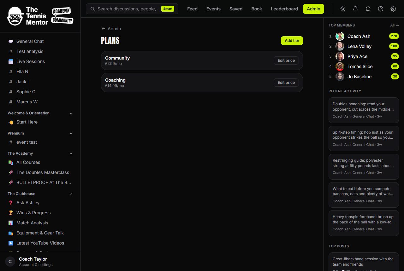
Task: Open the Feed tab
Action: tap(192, 9)
